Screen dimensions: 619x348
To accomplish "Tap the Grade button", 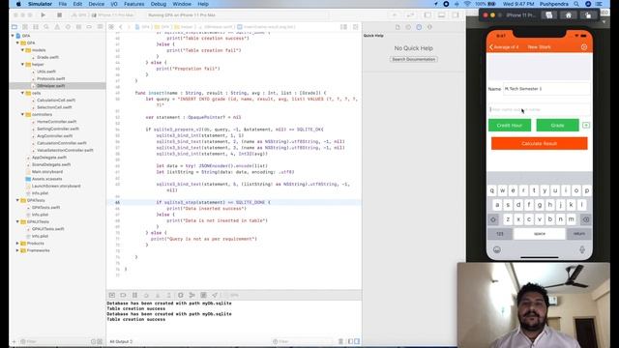I will click(557, 125).
